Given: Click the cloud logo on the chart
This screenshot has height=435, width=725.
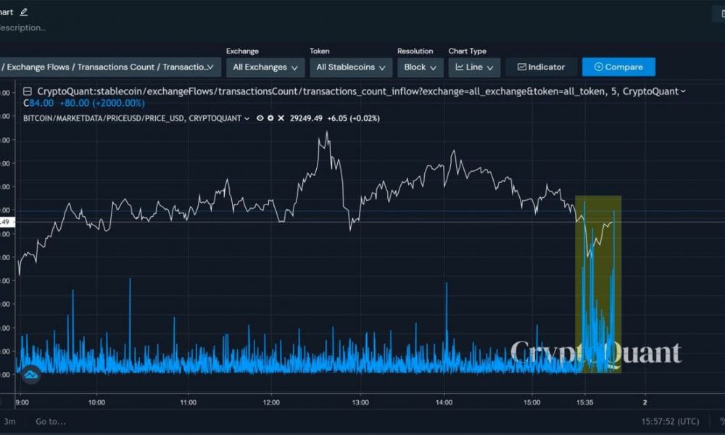Looking at the screenshot, I should 31,374.
